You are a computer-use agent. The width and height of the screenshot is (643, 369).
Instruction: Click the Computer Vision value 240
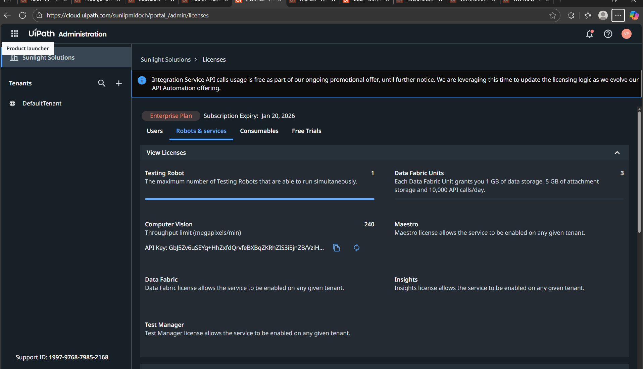click(x=369, y=224)
